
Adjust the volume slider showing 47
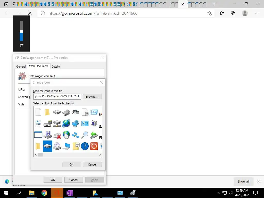21,31
